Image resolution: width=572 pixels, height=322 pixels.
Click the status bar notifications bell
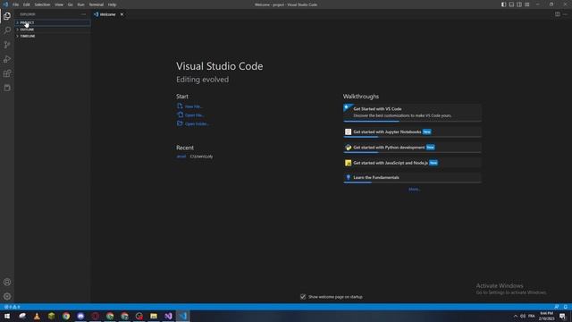566,307
